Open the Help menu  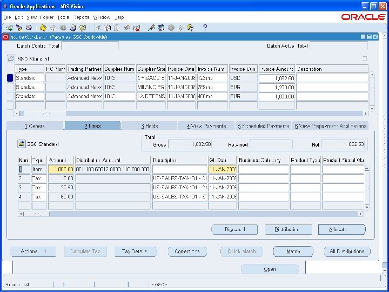(x=119, y=17)
